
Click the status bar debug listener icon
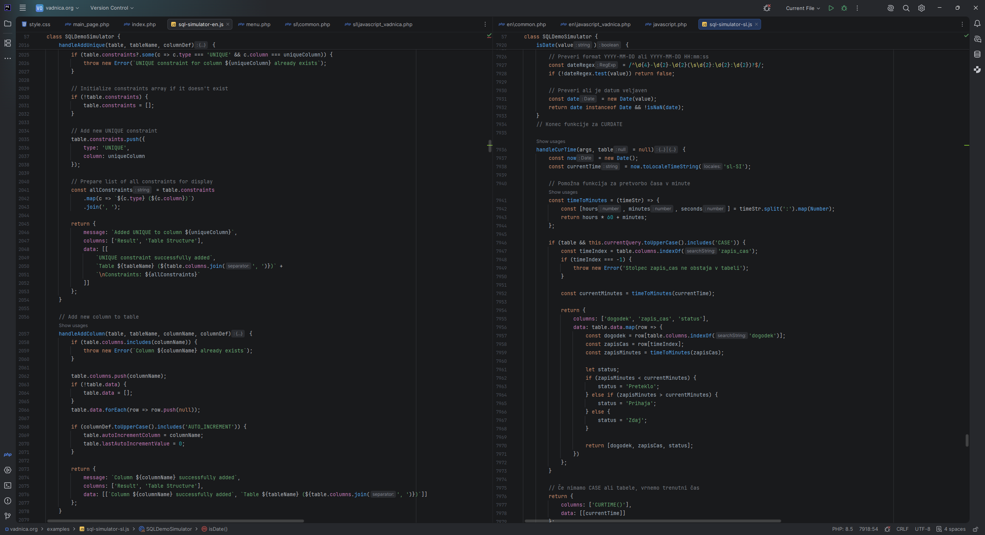tap(887, 529)
